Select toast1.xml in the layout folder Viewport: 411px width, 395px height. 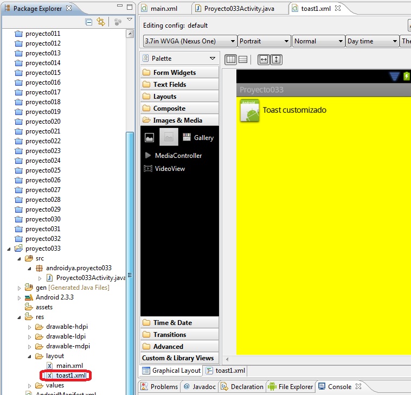[71, 375]
